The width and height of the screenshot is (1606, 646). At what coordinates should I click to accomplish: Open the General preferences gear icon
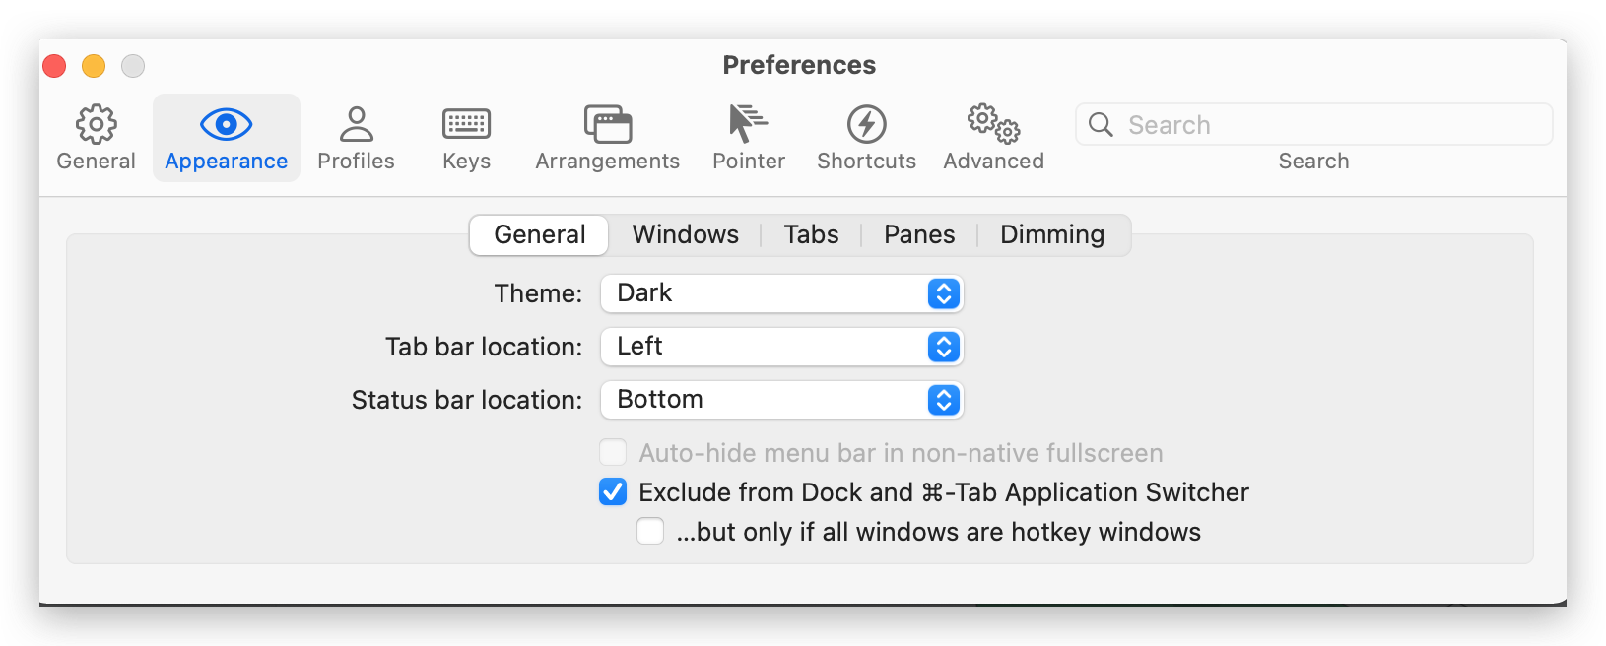(x=96, y=125)
